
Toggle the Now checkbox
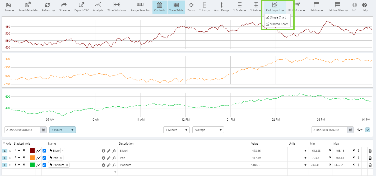tap(367, 130)
